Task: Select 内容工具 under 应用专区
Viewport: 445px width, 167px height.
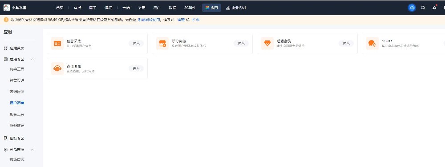Action: [17, 69]
